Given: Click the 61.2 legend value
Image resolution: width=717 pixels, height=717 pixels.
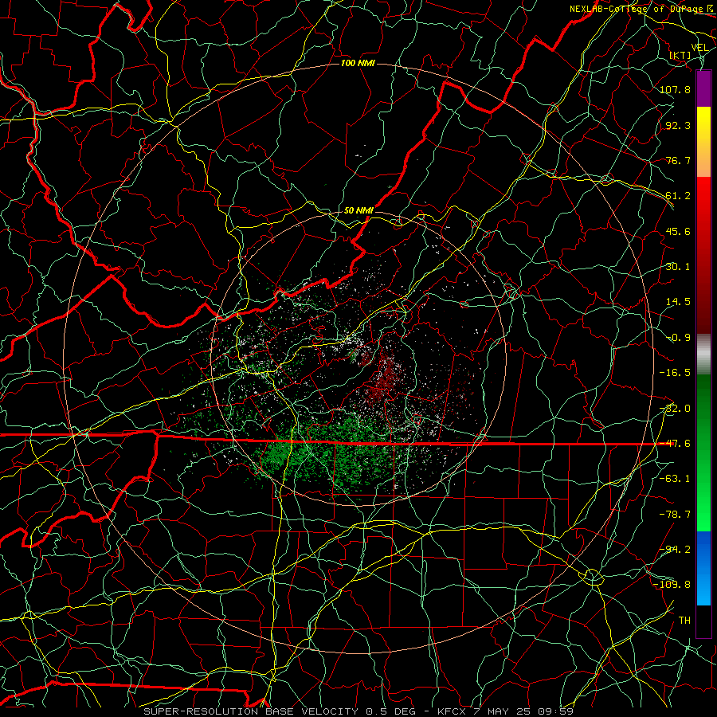Looking at the screenshot, I should tap(678, 196).
